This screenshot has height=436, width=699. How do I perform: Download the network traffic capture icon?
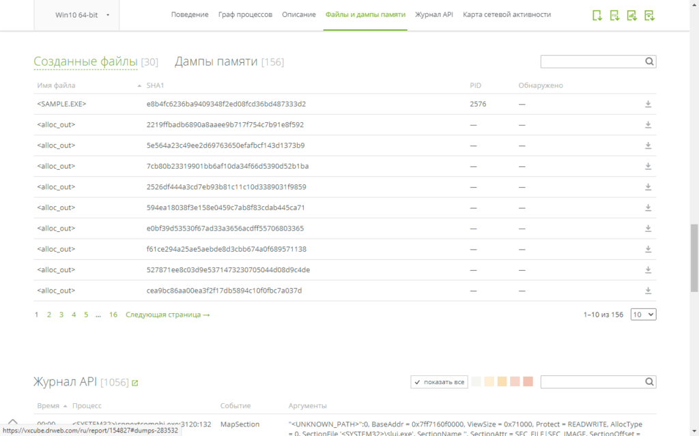pyautogui.click(x=649, y=15)
